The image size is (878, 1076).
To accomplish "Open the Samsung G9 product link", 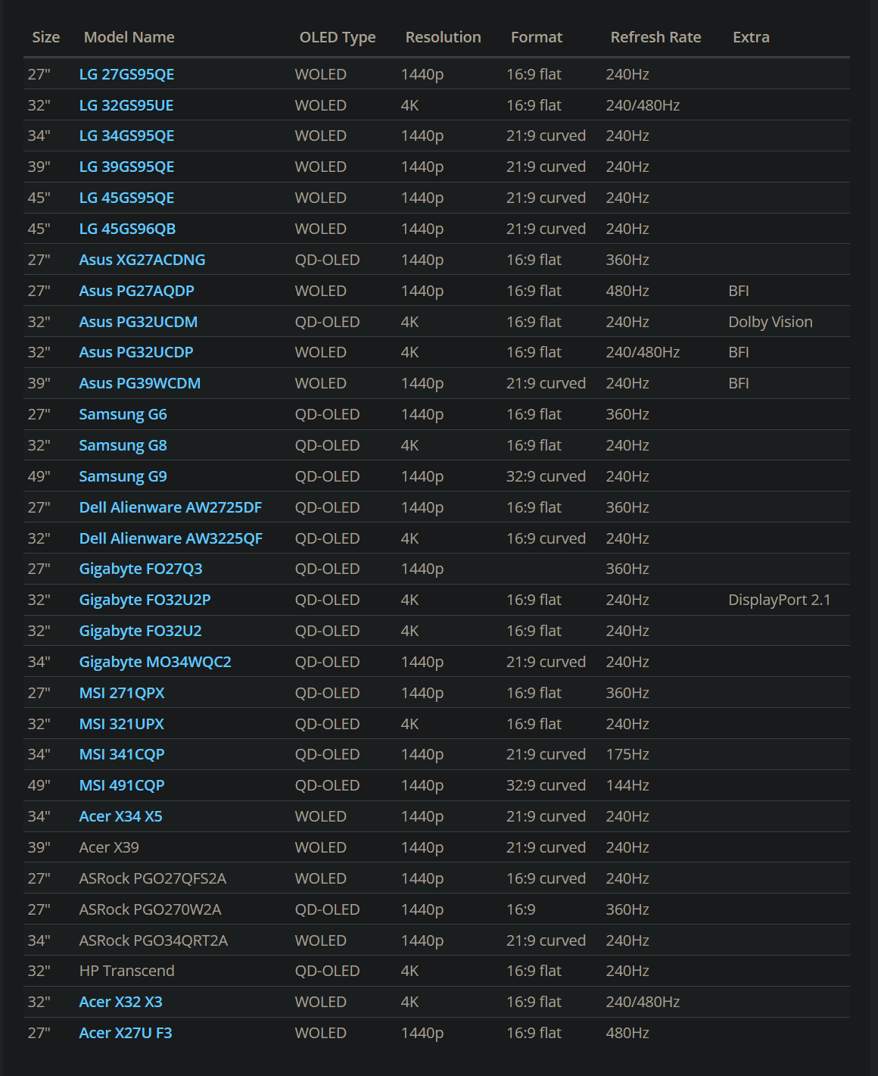I will (x=122, y=476).
